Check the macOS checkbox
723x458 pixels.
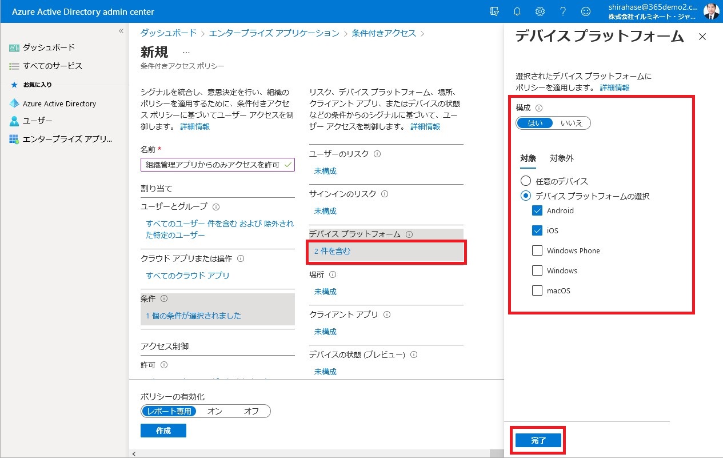pos(537,290)
